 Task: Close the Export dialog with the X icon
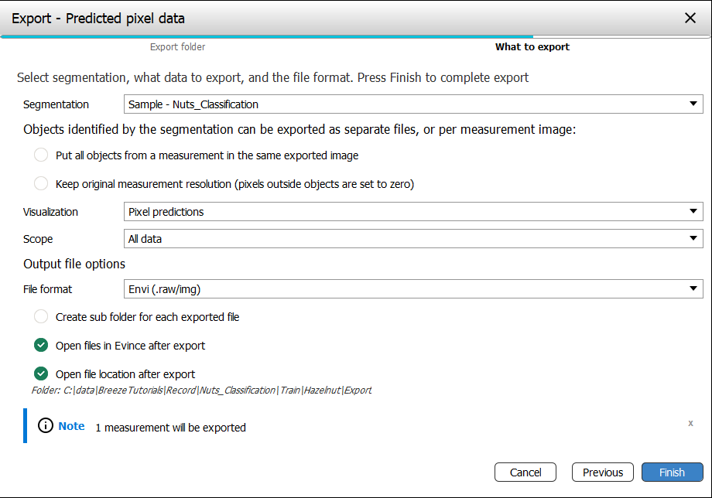click(690, 18)
